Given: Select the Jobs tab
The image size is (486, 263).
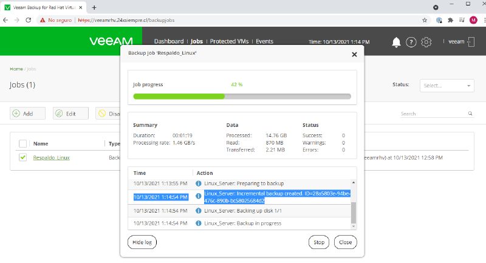Looking at the screenshot, I should point(196,41).
